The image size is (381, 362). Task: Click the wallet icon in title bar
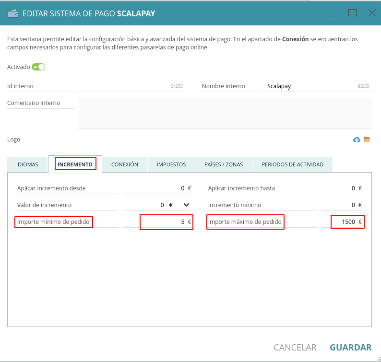pyautogui.click(x=13, y=13)
